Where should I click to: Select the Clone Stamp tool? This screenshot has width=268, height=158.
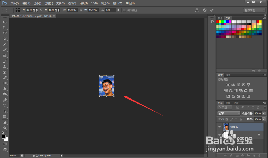tap(5, 67)
